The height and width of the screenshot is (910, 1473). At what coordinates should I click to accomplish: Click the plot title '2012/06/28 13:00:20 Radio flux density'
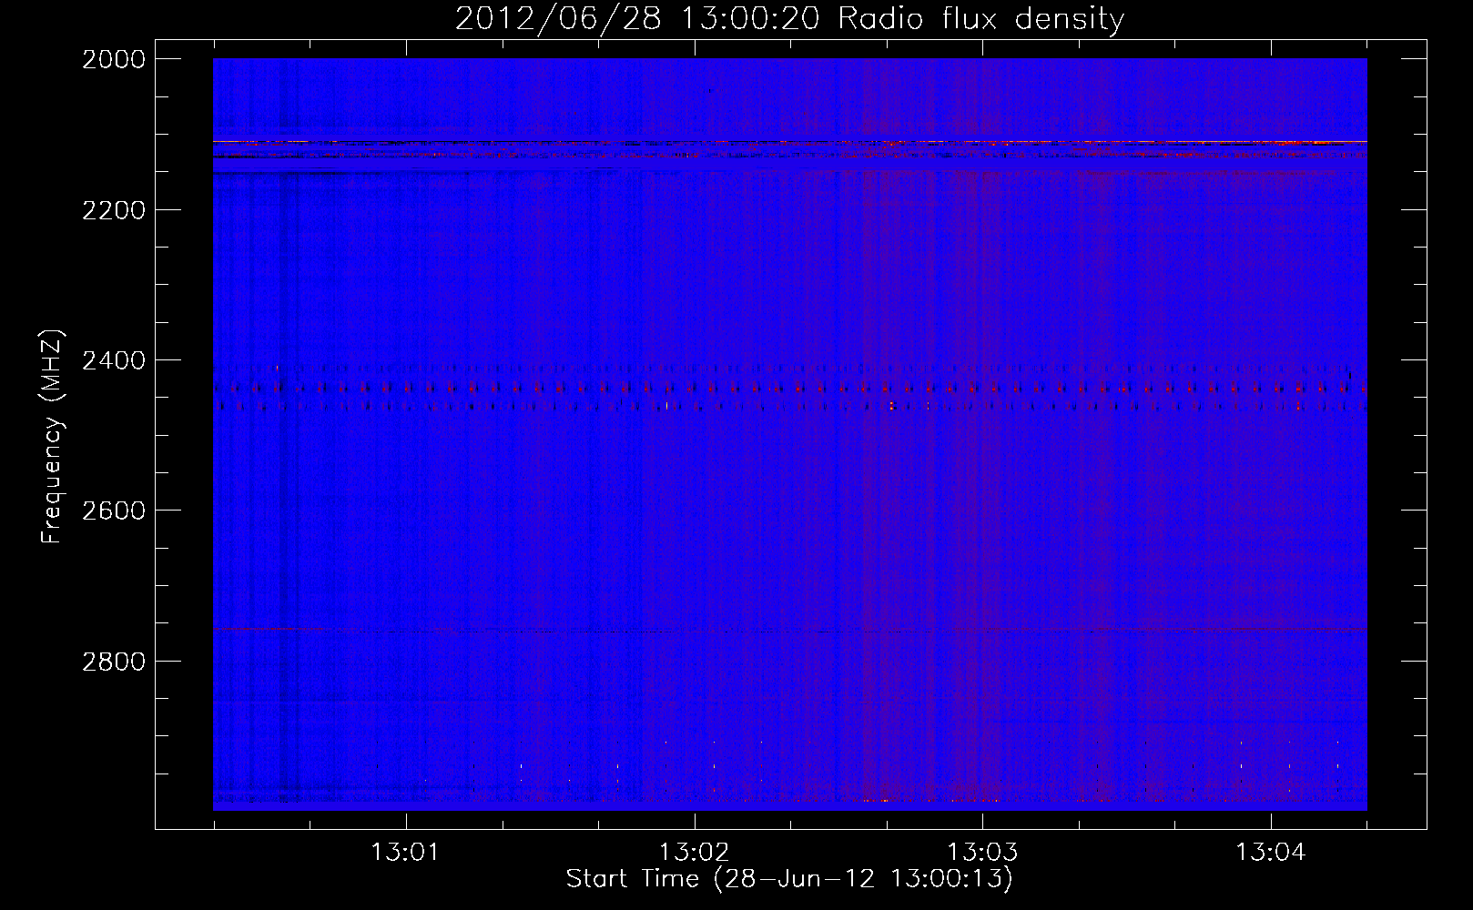pos(789,18)
